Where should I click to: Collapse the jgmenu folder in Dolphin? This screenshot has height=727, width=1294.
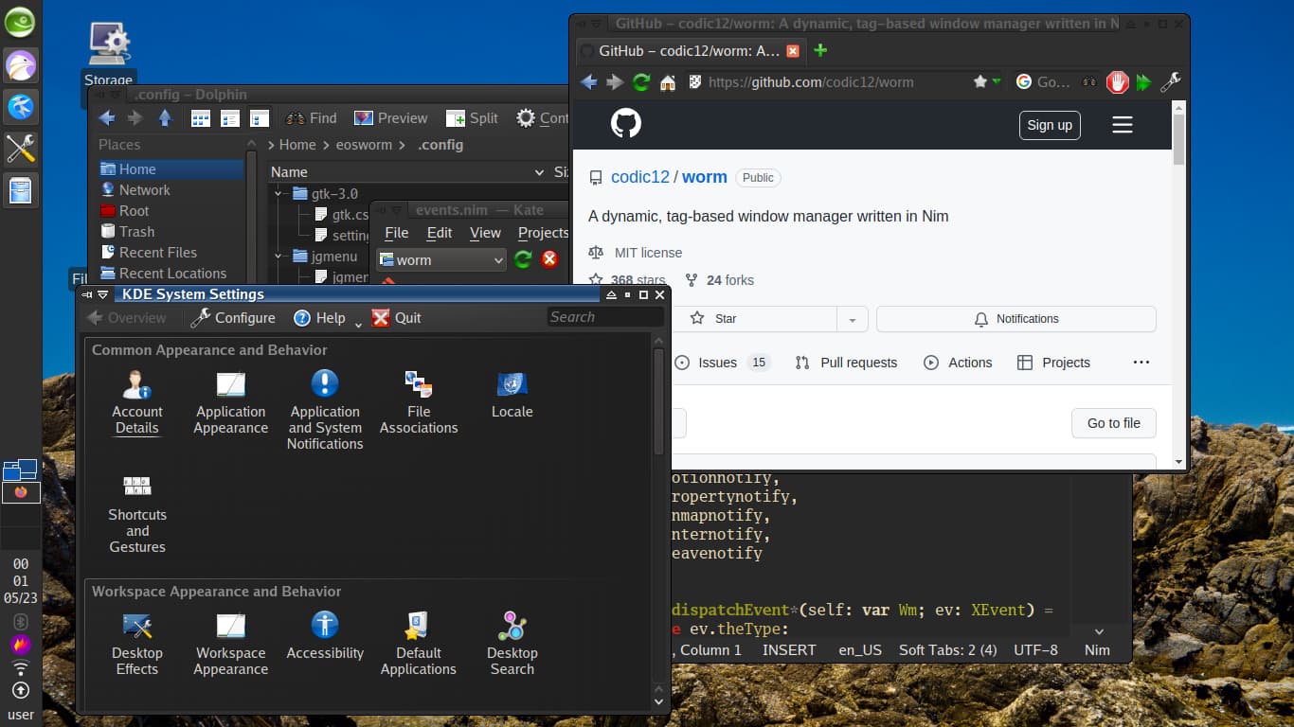(x=279, y=257)
